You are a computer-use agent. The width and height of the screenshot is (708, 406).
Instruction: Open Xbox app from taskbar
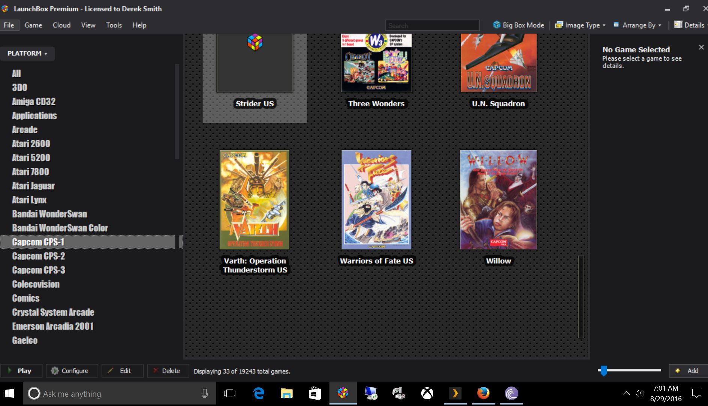coord(427,393)
